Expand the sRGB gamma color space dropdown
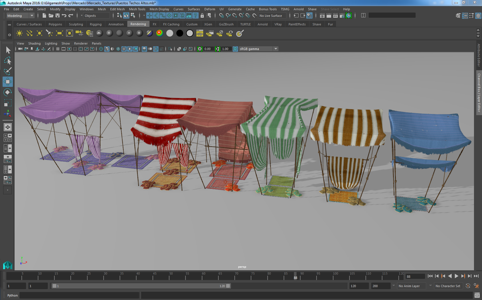The height and width of the screenshot is (300, 482). (276, 49)
